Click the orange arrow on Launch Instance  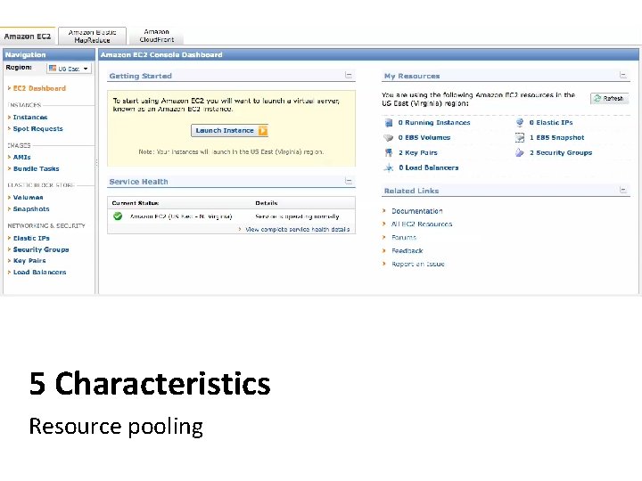(x=263, y=130)
